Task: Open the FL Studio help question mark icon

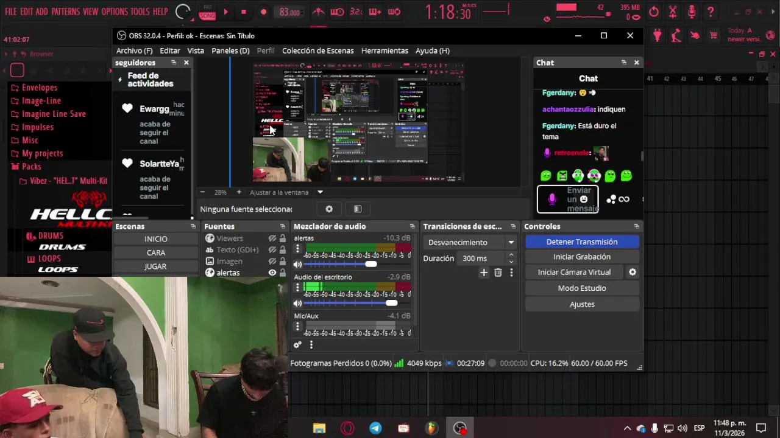Action: 711,12
